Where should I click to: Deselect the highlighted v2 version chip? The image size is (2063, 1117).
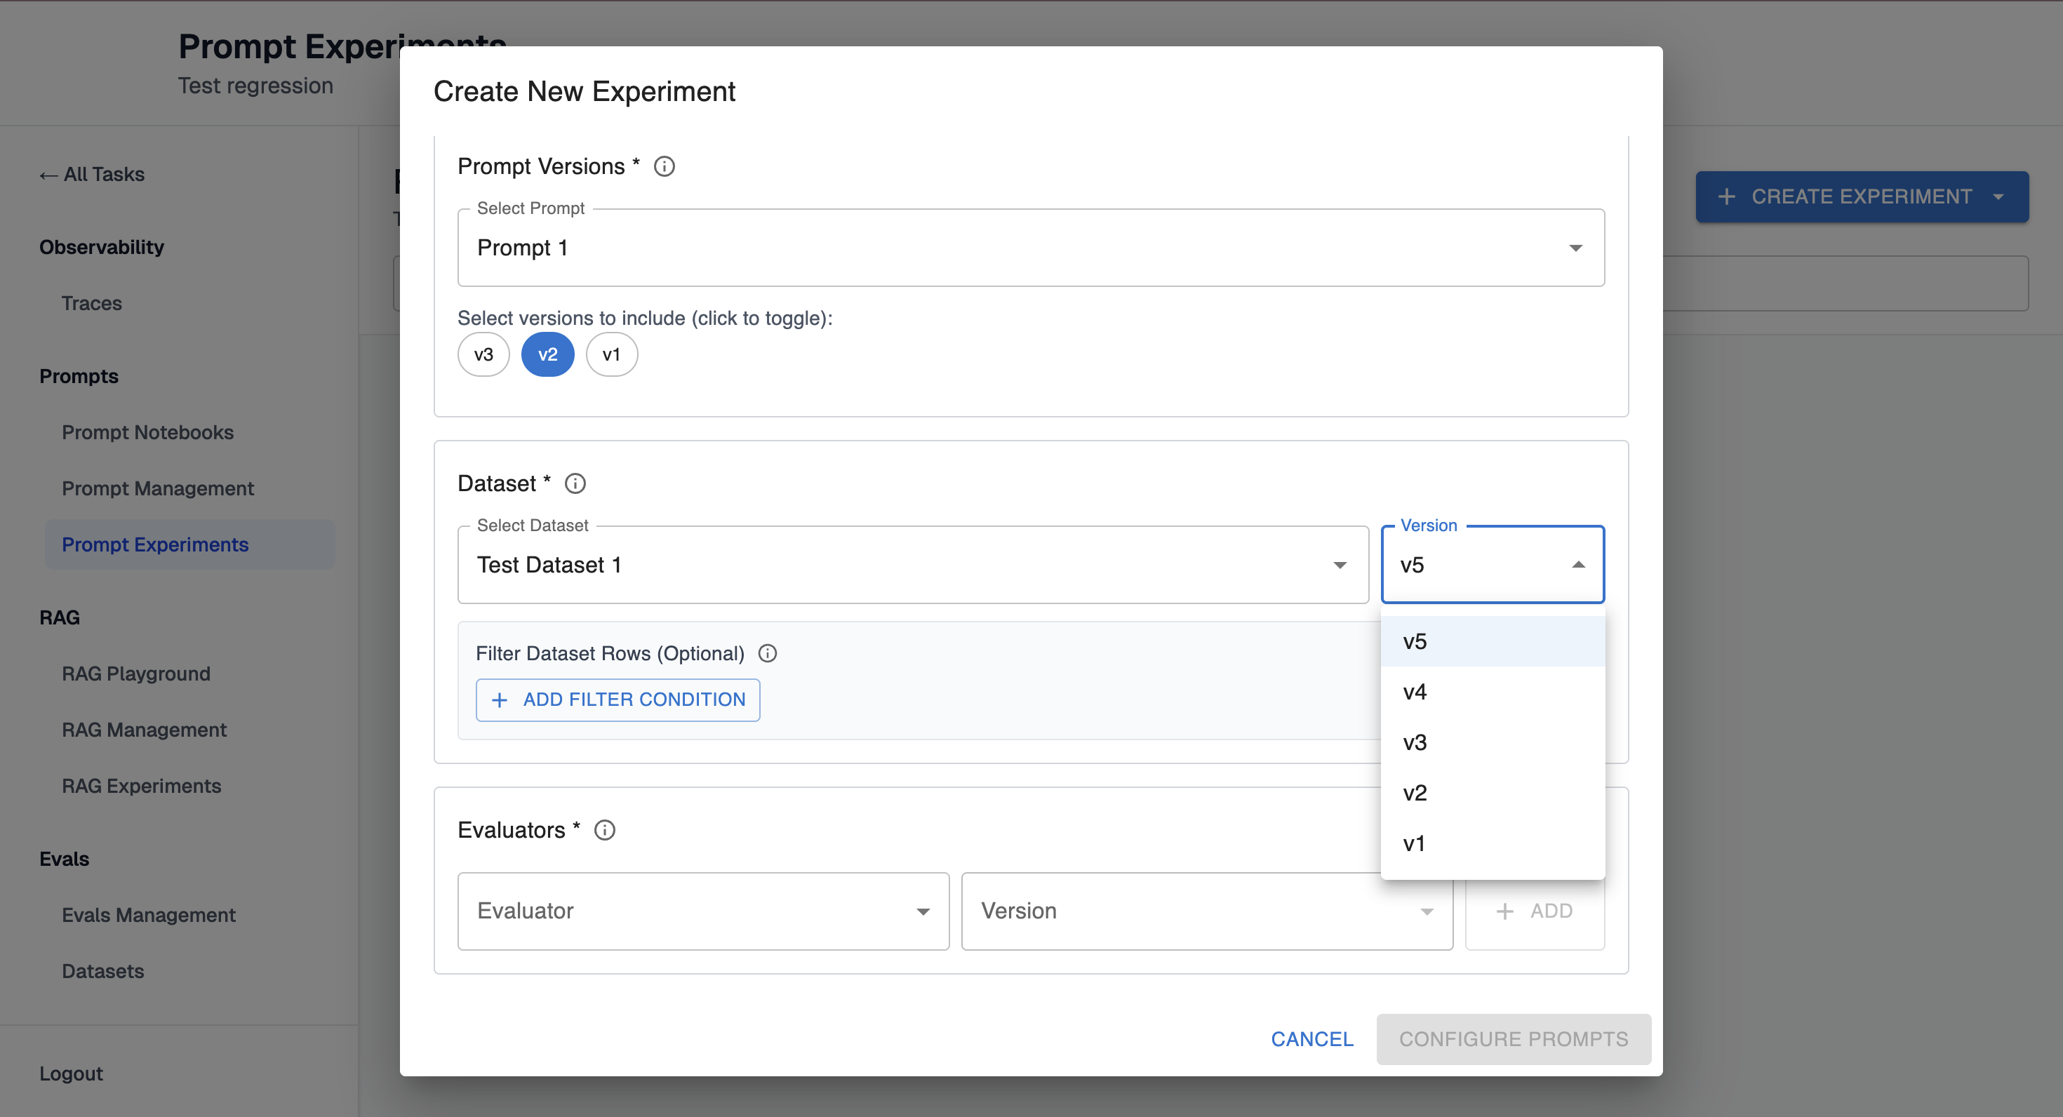(547, 355)
